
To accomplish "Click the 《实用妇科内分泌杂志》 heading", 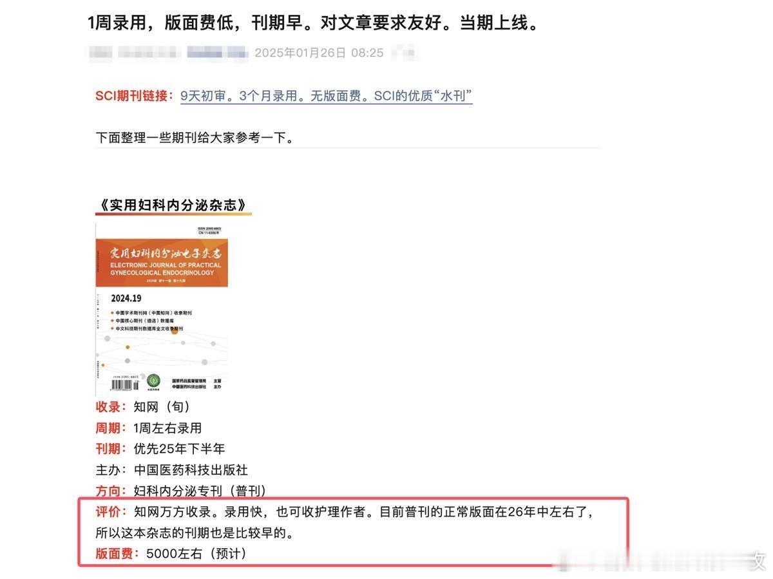I will (173, 205).
